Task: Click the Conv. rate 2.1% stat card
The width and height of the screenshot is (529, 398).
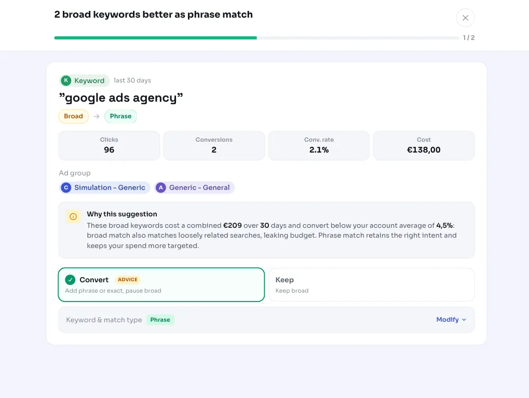Action: (319, 145)
